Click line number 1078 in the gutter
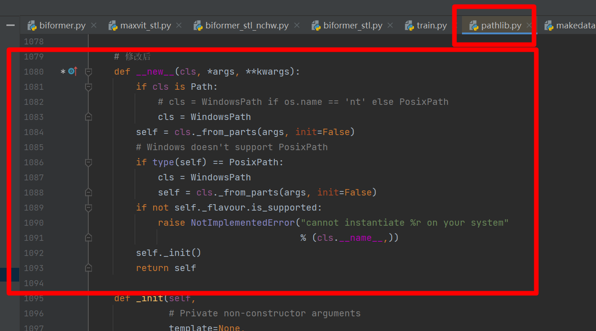The height and width of the screenshot is (331, 596). point(33,42)
